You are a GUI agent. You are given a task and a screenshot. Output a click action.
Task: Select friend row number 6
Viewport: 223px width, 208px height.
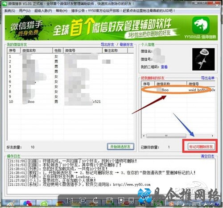click(70, 82)
